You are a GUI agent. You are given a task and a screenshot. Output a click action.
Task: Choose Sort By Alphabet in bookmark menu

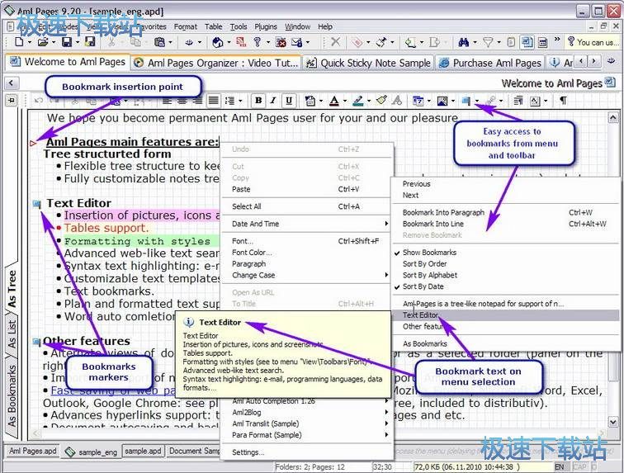pyautogui.click(x=429, y=275)
